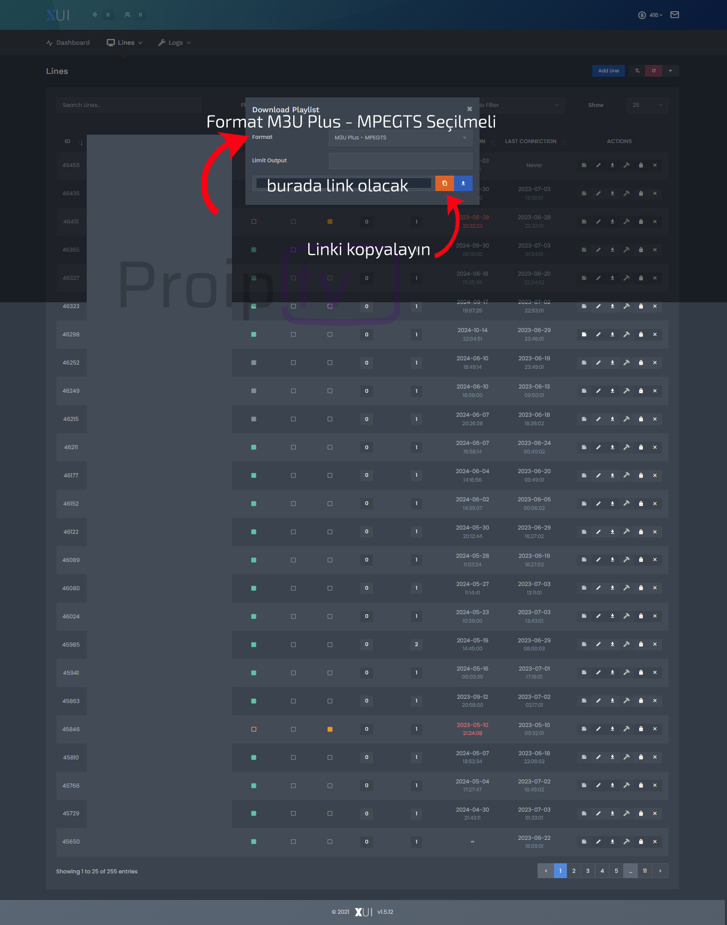Click the hammer icon for line 45863

[x=626, y=701]
